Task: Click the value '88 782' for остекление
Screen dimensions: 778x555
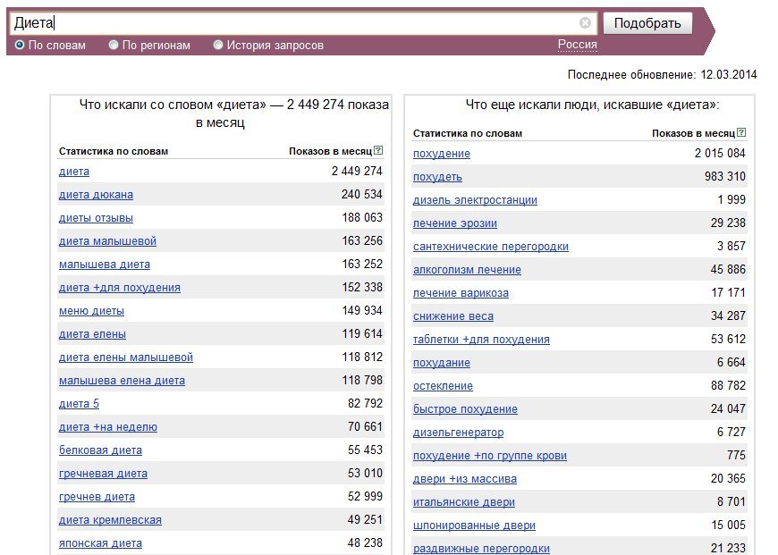Action: 728,386
